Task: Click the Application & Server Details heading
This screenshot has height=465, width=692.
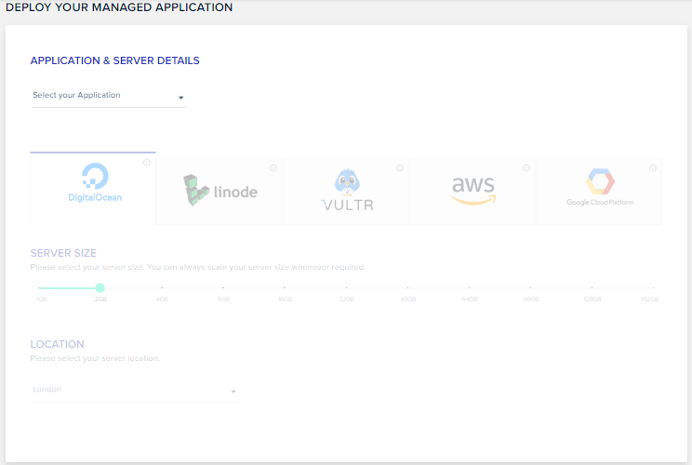Action: (x=114, y=60)
